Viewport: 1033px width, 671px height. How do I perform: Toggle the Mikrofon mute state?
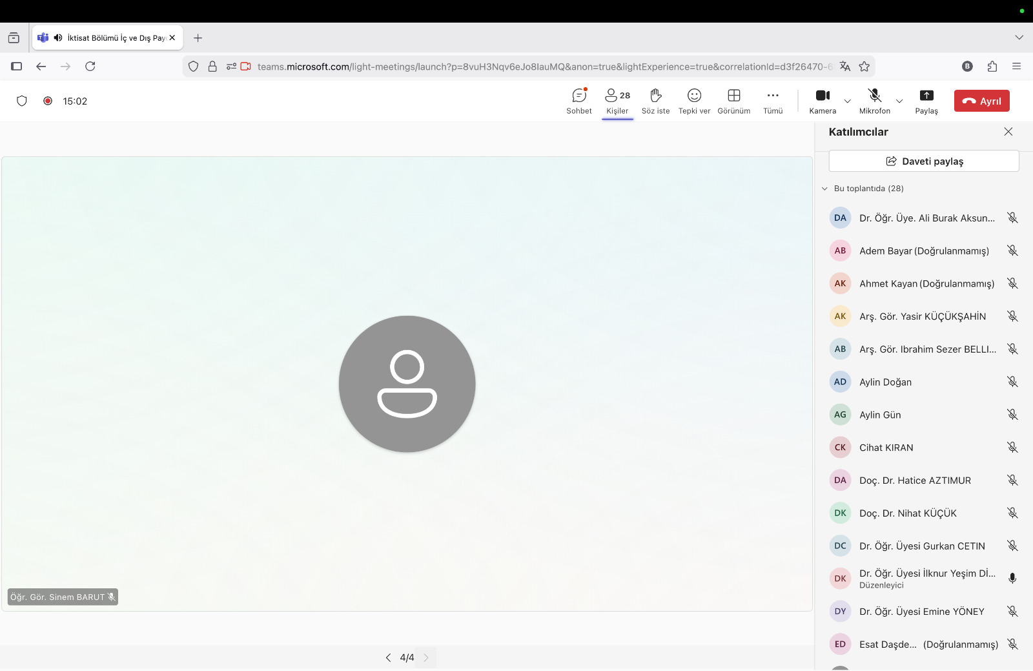click(874, 101)
